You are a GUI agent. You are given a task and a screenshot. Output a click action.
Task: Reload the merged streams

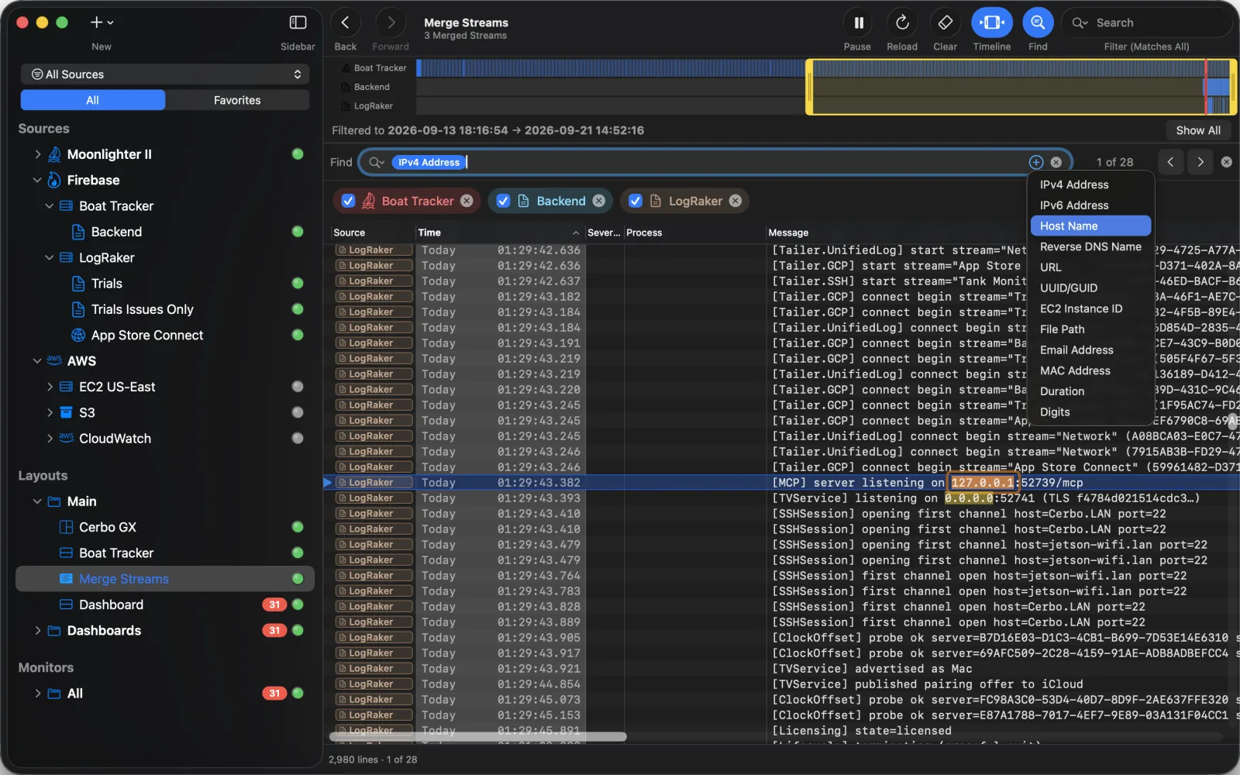coord(902,23)
